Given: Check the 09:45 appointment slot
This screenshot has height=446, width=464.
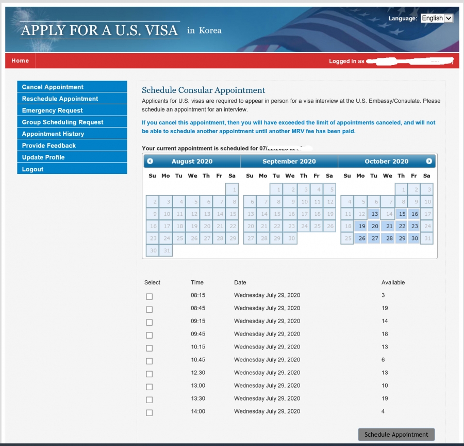Looking at the screenshot, I should [150, 335].
